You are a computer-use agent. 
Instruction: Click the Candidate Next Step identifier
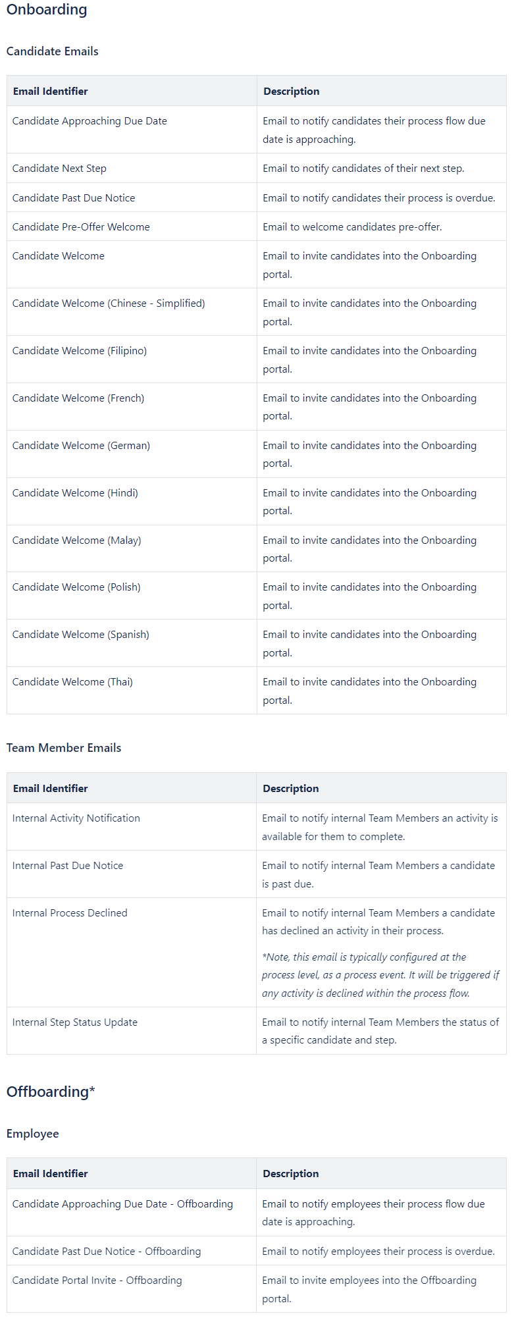coord(59,169)
